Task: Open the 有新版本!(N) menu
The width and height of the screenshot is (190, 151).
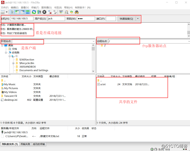Action: pos(83,8)
